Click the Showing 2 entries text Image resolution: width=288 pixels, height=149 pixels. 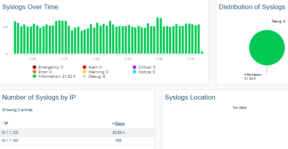click(17, 110)
